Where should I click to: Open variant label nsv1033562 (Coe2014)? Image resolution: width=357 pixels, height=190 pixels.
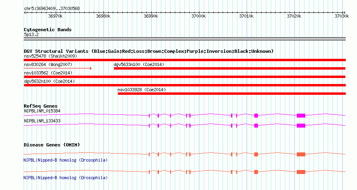(x=48, y=73)
